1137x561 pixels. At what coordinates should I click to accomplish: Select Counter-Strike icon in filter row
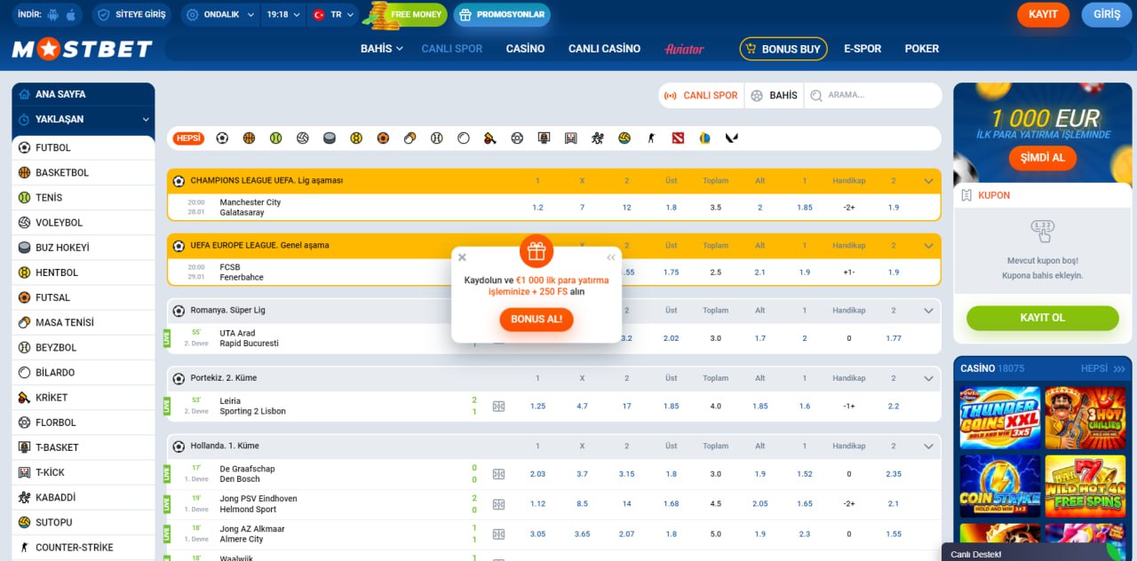[651, 138]
